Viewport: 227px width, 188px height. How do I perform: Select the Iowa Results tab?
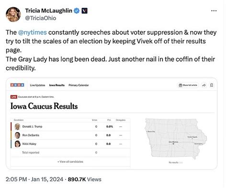point(57,85)
